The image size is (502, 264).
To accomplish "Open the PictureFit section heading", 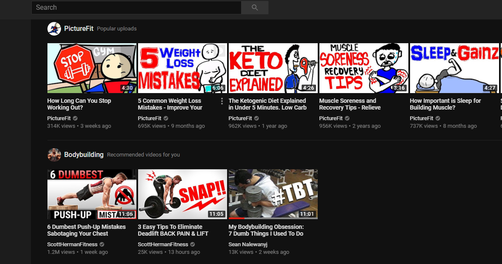I will (79, 28).
